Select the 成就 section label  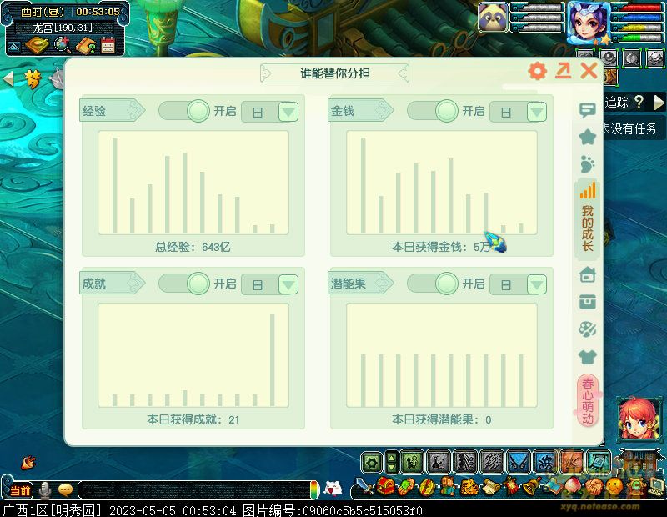click(x=112, y=284)
